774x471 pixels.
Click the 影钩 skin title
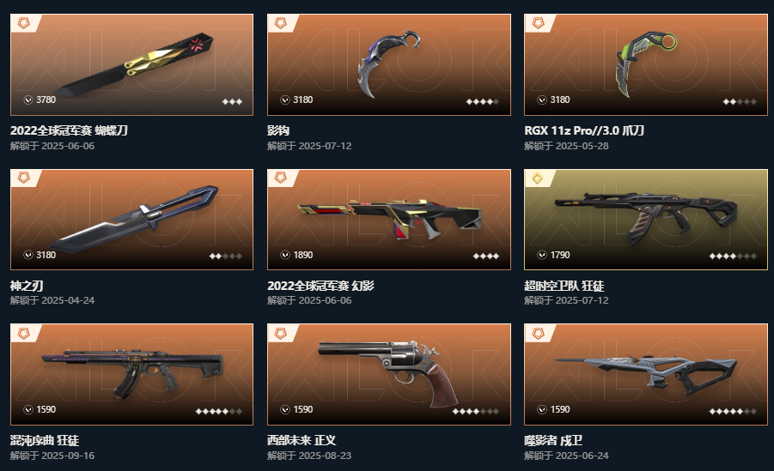click(278, 130)
